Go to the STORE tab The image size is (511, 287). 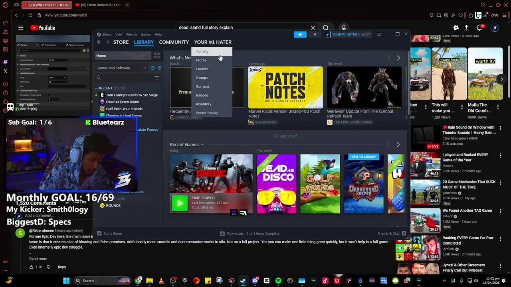click(x=121, y=42)
